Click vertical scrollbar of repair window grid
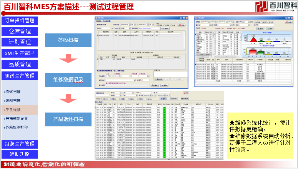Screen dimensions: 298x169 [x=184, y=41]
